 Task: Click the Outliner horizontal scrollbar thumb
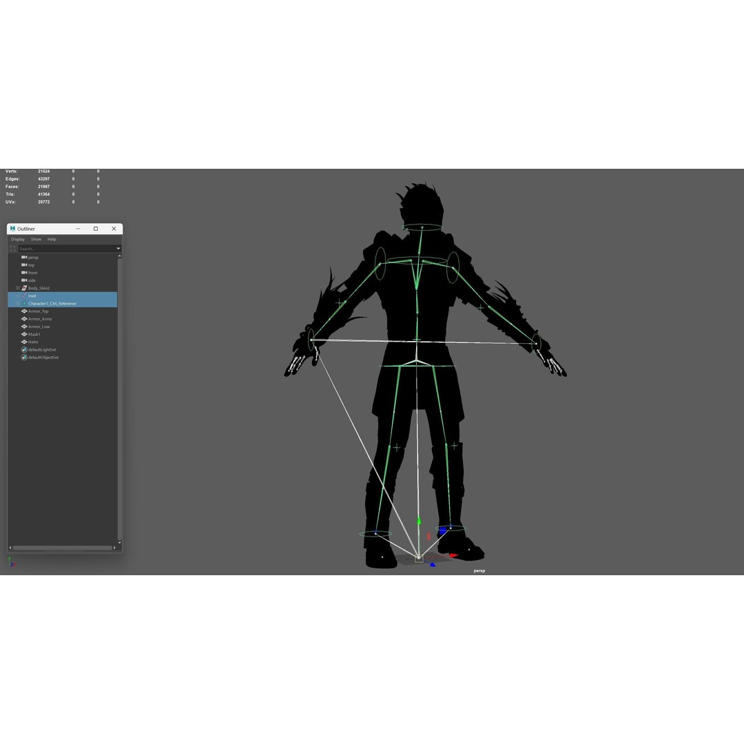click(62, 548)
